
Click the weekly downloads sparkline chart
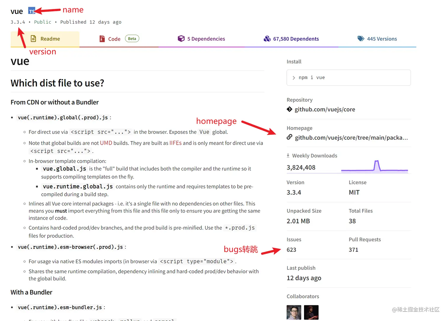coord(375,166)
